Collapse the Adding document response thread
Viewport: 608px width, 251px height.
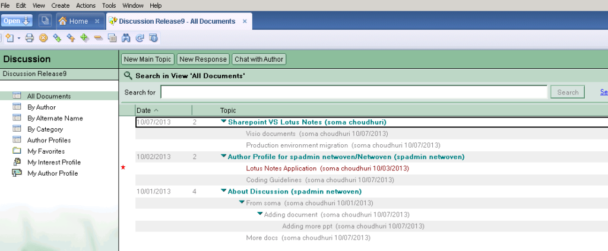click(x=260, y=214)
